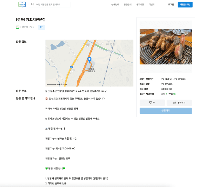Click the red warning emoji notice line
210x187 pixels.
tap(75, 99)
